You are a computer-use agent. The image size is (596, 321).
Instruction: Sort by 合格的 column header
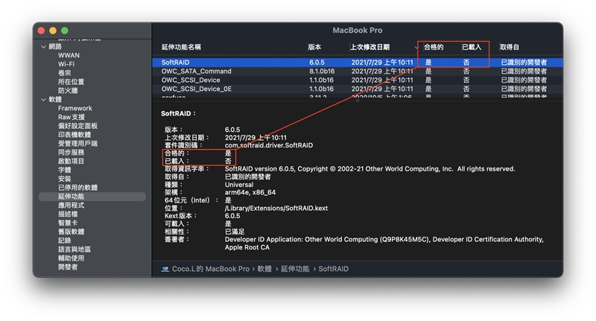point(434,47)
